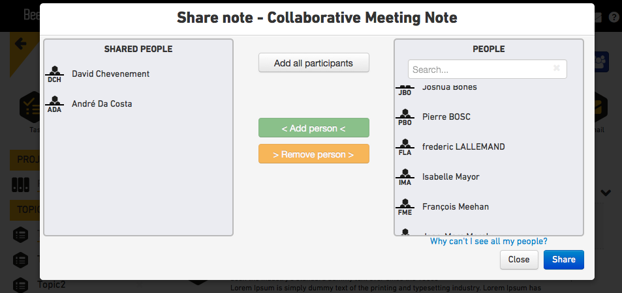Click the orange Remove person button

(x=314, y=154)
